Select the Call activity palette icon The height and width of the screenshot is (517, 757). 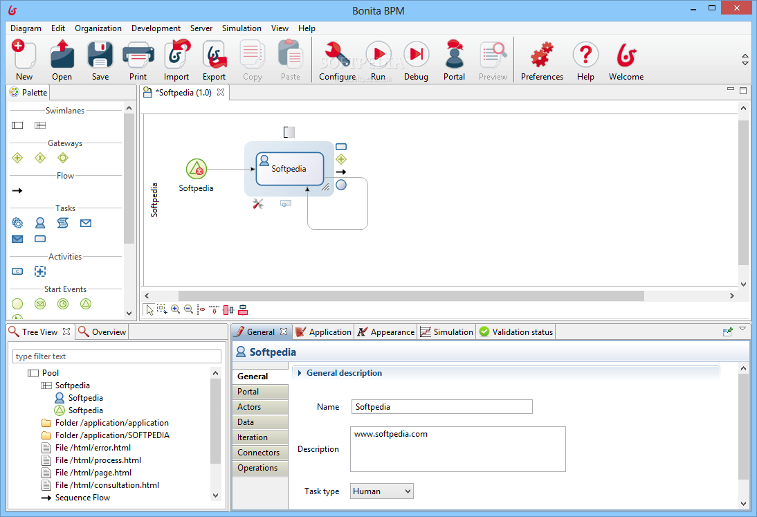click(17, 271)
